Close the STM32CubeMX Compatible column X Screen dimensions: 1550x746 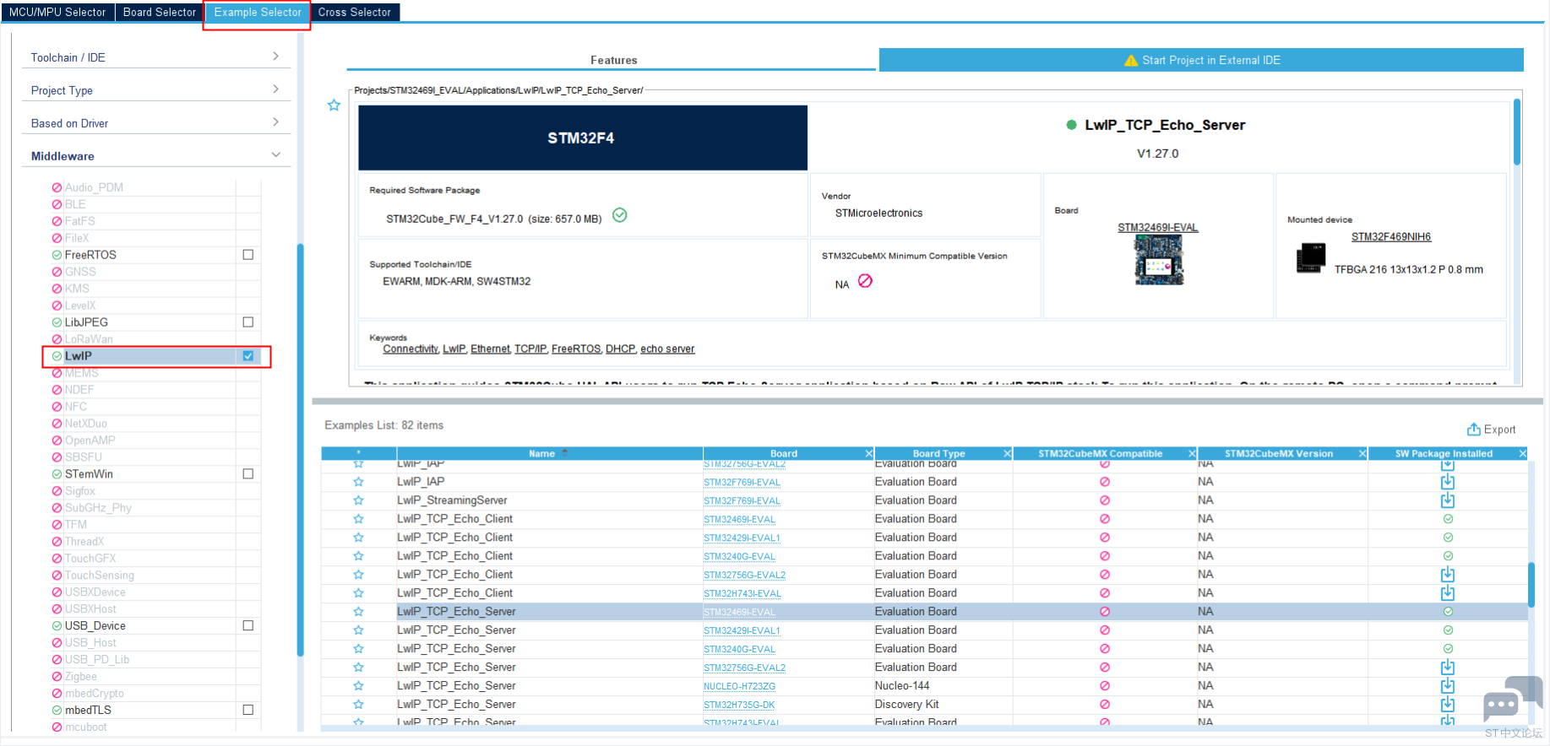coord(1192,454)
